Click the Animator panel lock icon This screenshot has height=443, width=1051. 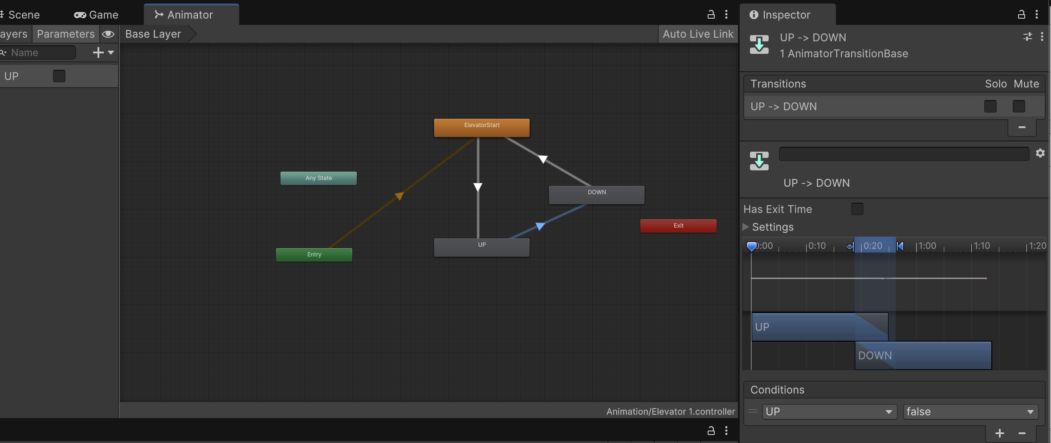[x=711, y=14]
